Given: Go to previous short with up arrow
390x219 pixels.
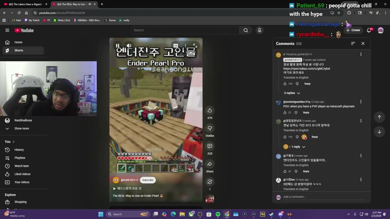Looking at the screenshot, I should point(379,117).
